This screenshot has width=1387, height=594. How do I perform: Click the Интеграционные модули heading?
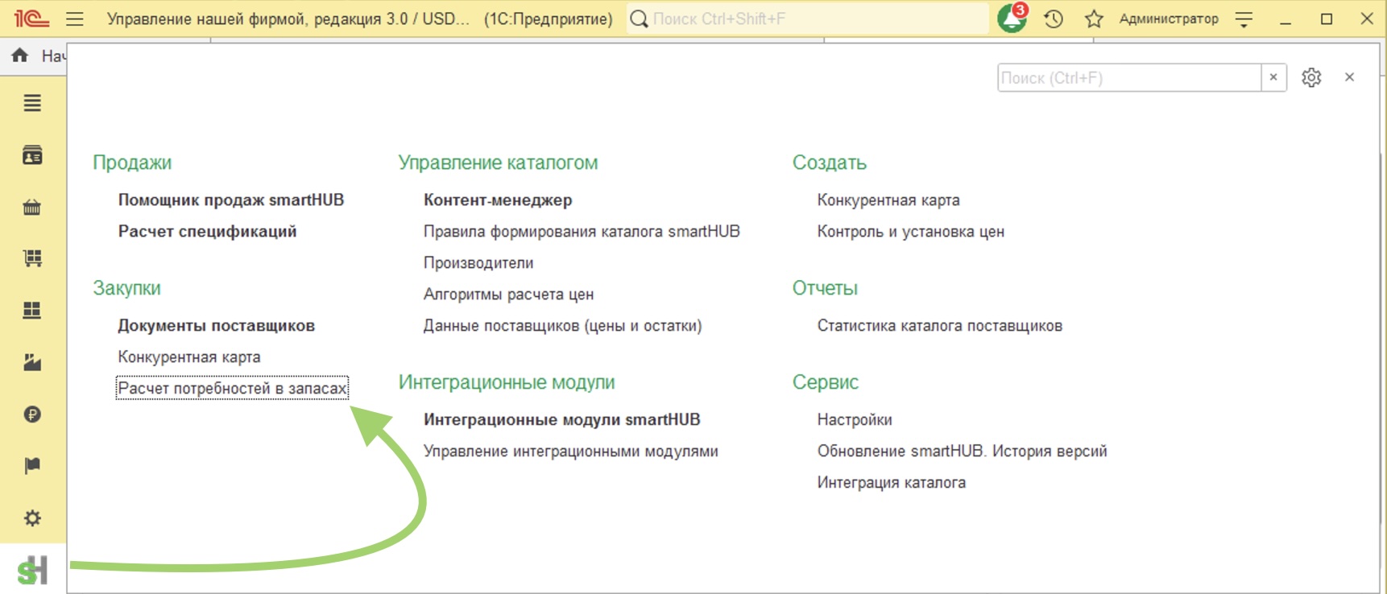[507, 382]
